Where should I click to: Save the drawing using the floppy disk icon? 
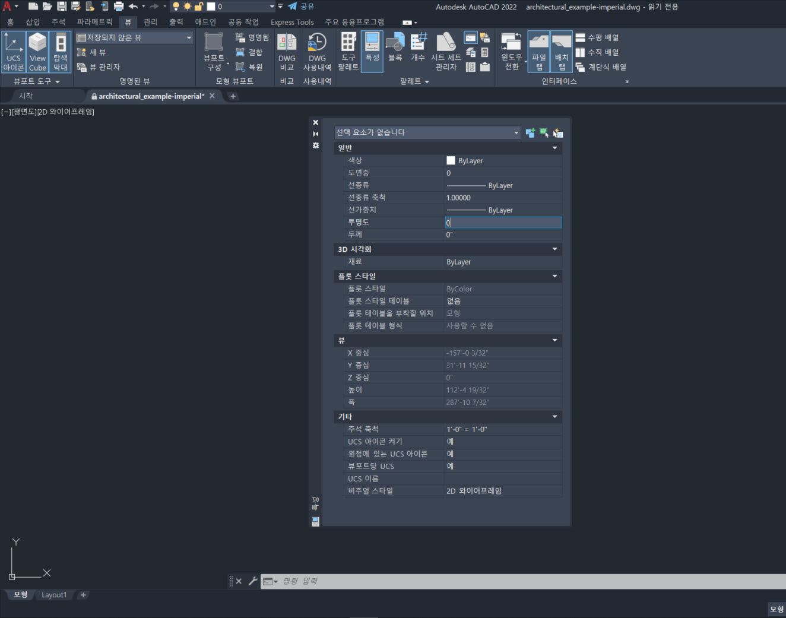[x=62, y=7]
